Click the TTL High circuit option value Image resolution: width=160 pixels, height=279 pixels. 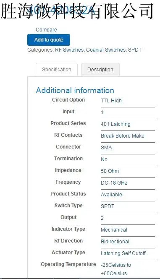click(111, 101)
